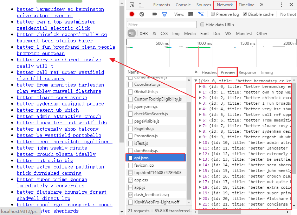Image resolution: width=297 pixels, height=215 pixels.
Task: Open the Headers tab of the request
Action: tap(209, 72)
